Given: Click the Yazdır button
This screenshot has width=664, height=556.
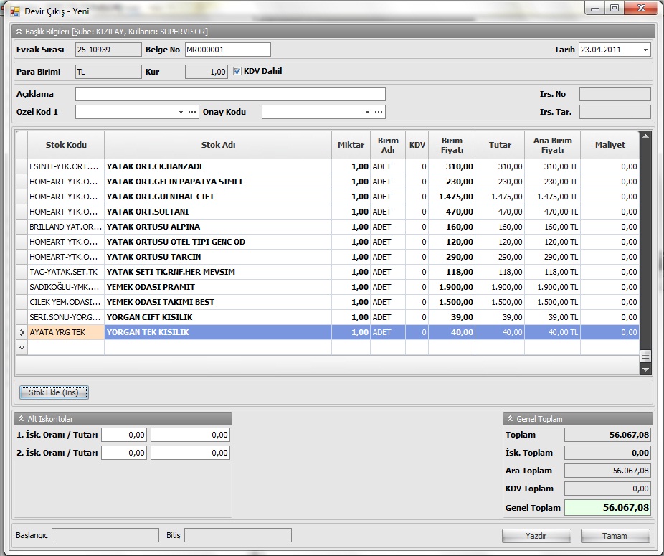Looking at the screenshot, I should (536, 536).
